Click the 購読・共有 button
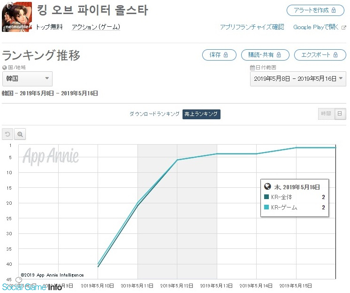Screen dimensions: 350x293 click(265, 55)
